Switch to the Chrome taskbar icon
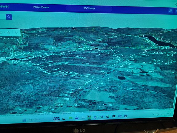 (x=89, y=117)
